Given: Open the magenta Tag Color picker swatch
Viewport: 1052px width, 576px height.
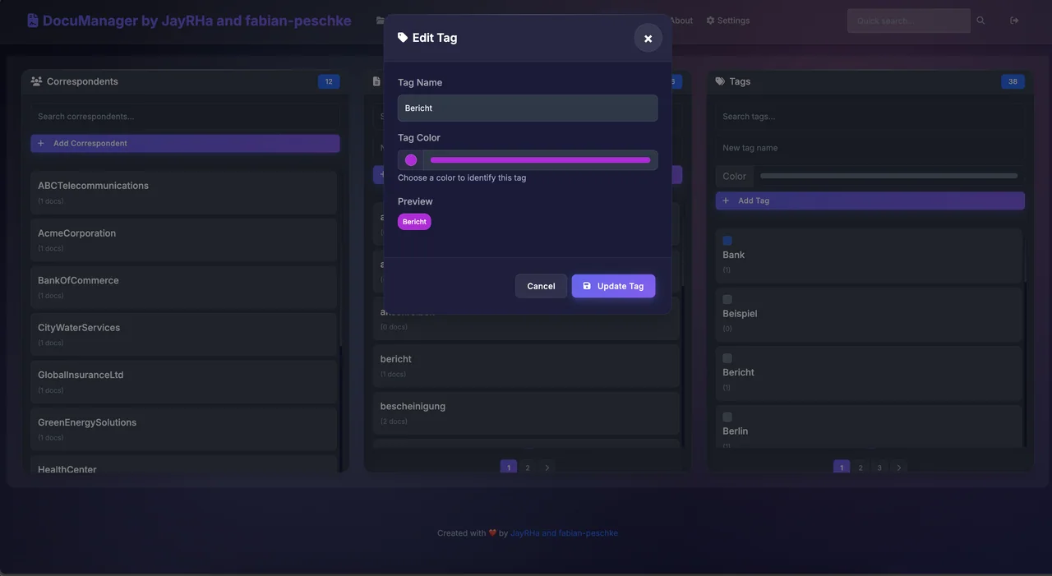Looking at the screenshot, I should click(x=411, y=160).
